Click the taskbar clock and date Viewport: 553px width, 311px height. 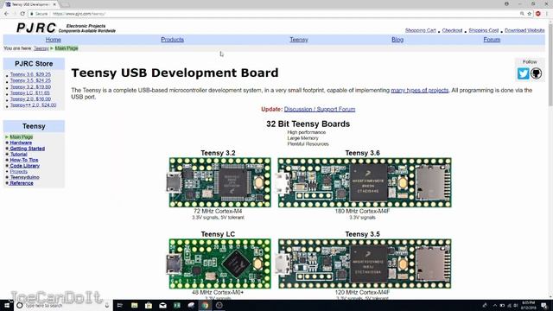click(x=529, y=305)
